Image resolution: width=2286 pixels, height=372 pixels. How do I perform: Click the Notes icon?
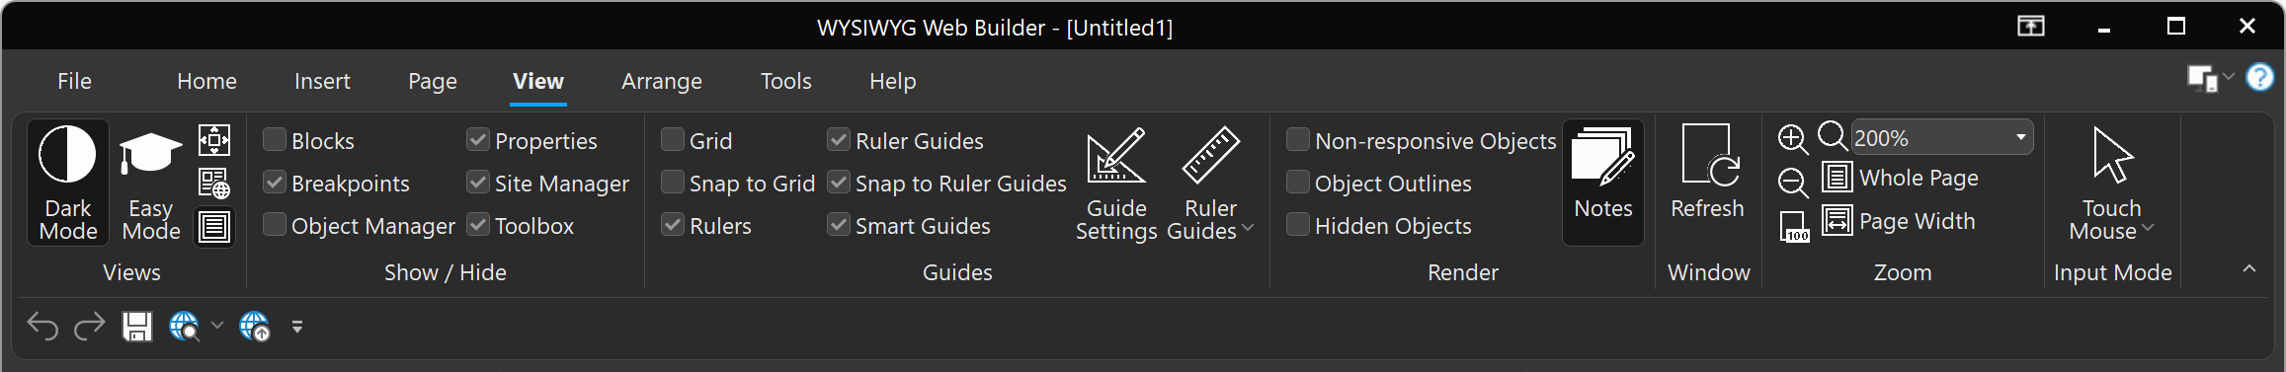[1602, 183]
